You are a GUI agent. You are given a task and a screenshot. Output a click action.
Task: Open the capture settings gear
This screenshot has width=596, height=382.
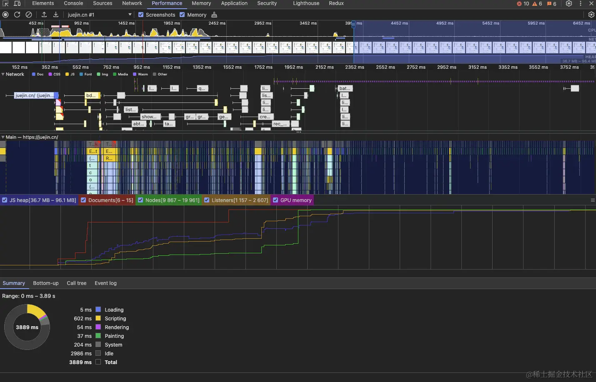tap(591, 15)
